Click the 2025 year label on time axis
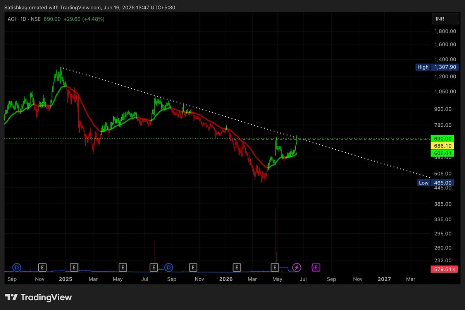Viewport: 465px width, 310px height. click(x=65, y=279)
